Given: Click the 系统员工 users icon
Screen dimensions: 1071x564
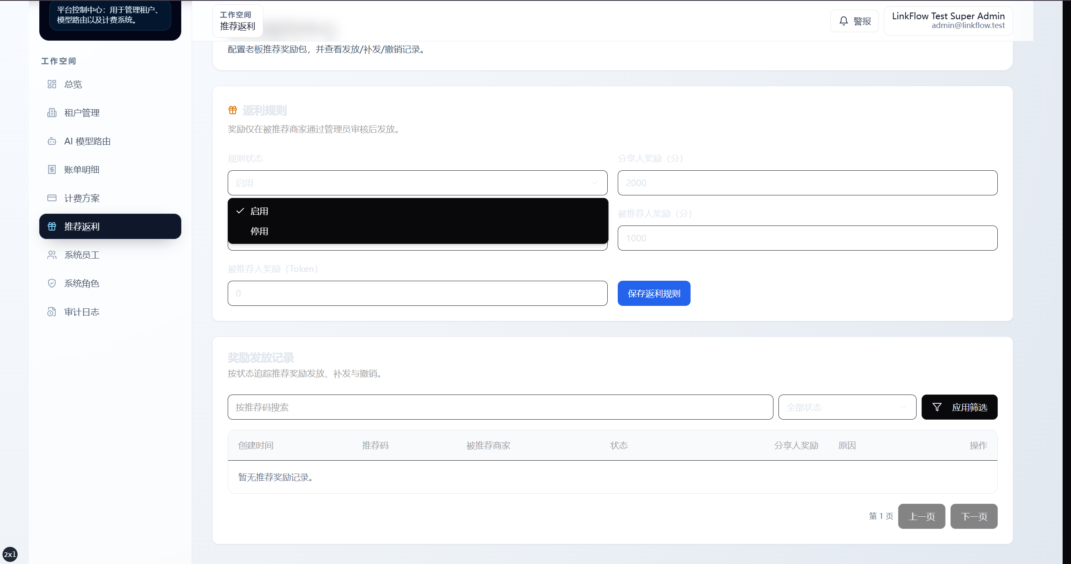Looking at the screenshot, I should click(x=51, y=255).
